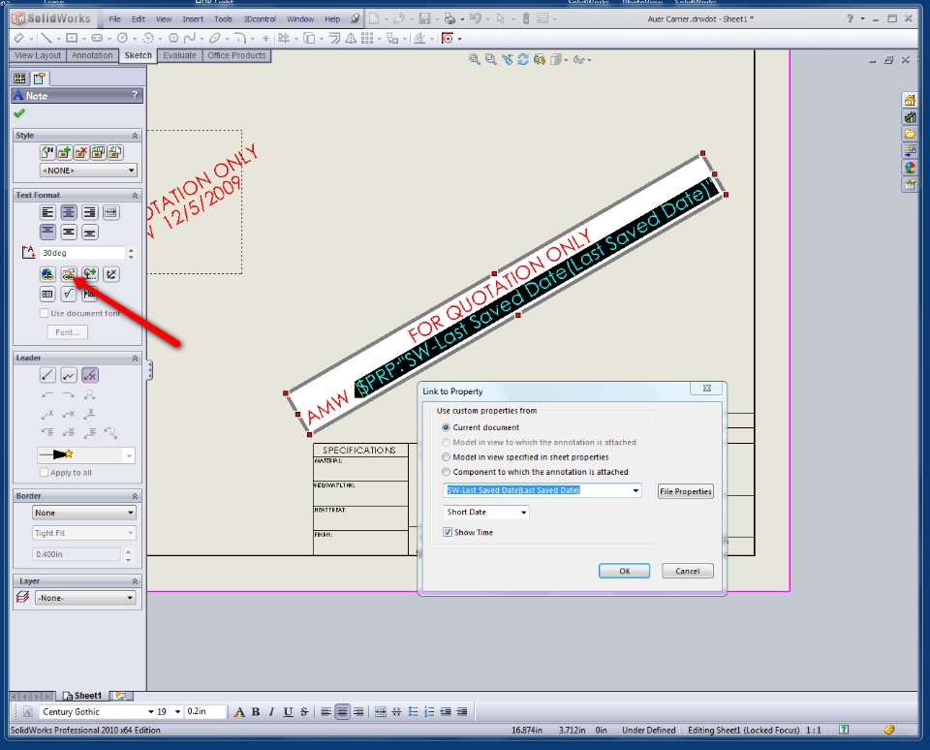This screenshot has height=750, width=930.
Task: Click the Lock/Unlock Note icon
Action: click(111, 274)
